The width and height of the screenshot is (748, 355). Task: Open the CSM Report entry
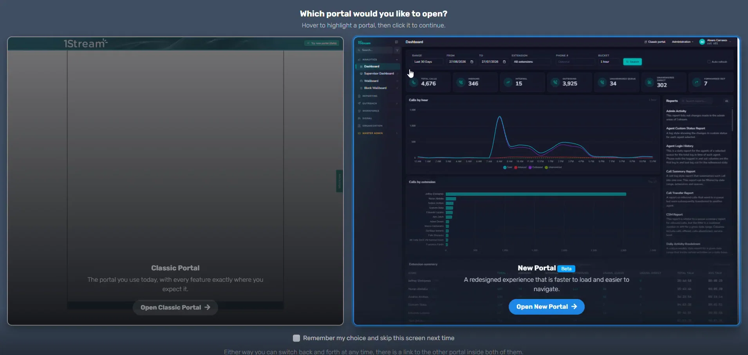(x=674, y=215)
